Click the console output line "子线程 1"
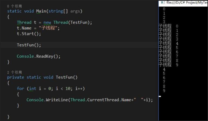This screenshot has height=121, width=208. 168,30
